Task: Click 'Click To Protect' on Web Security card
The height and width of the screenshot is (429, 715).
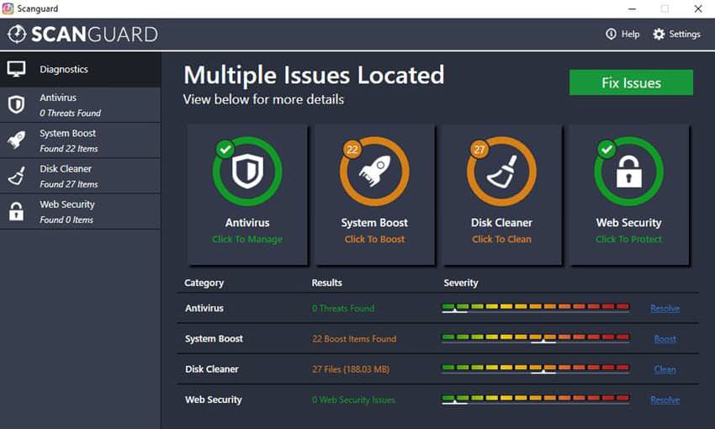Action: click(x=629, y=239)
